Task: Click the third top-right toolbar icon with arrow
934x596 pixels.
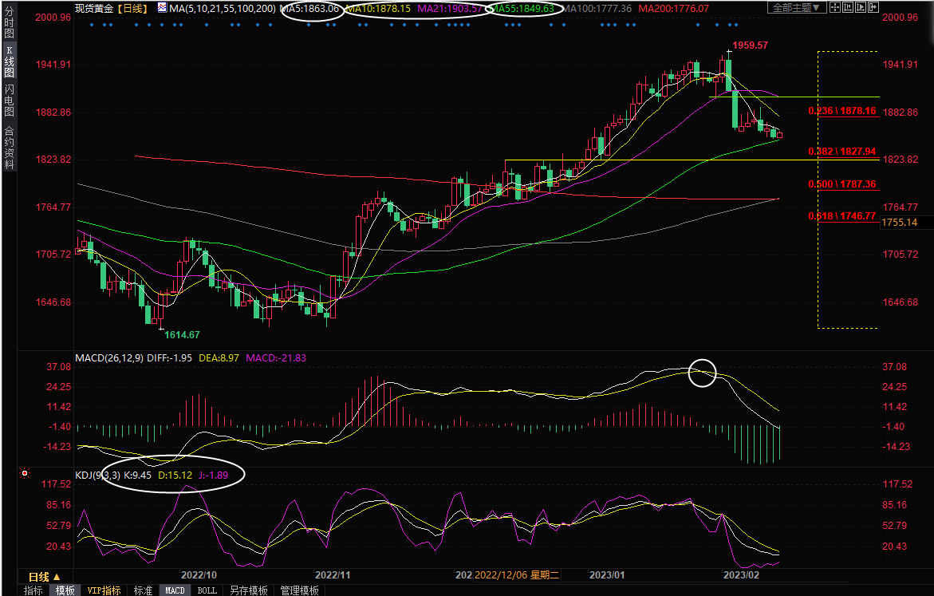Action: click(x=861, y=7)
